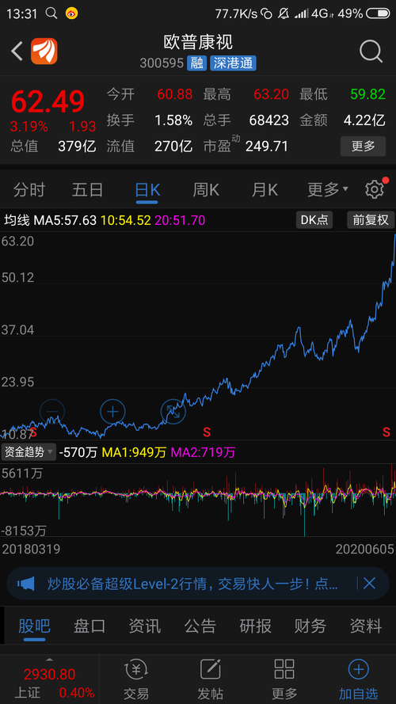Tap 换手 1.58% value
The height and width of the screenshot is (704, 396).
point(173,120)
